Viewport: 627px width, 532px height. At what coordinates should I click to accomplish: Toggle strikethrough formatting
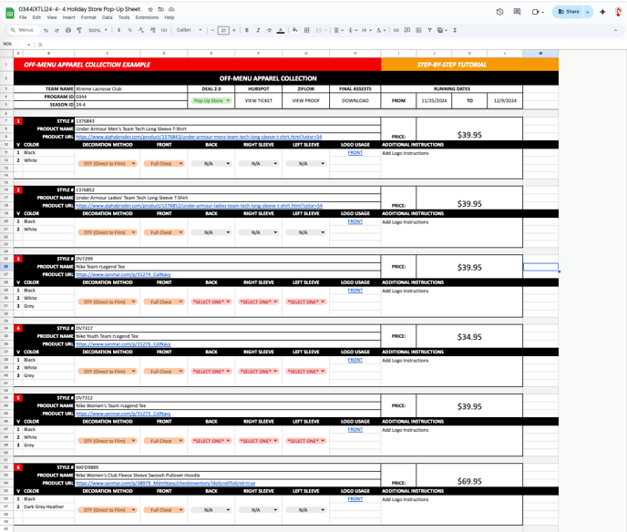pos(269,30)
